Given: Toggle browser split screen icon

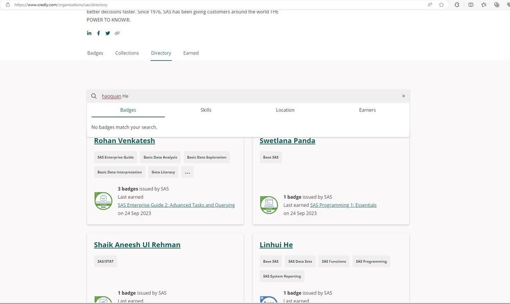Looking at the screenshot, I should click(x=471, y=5).
